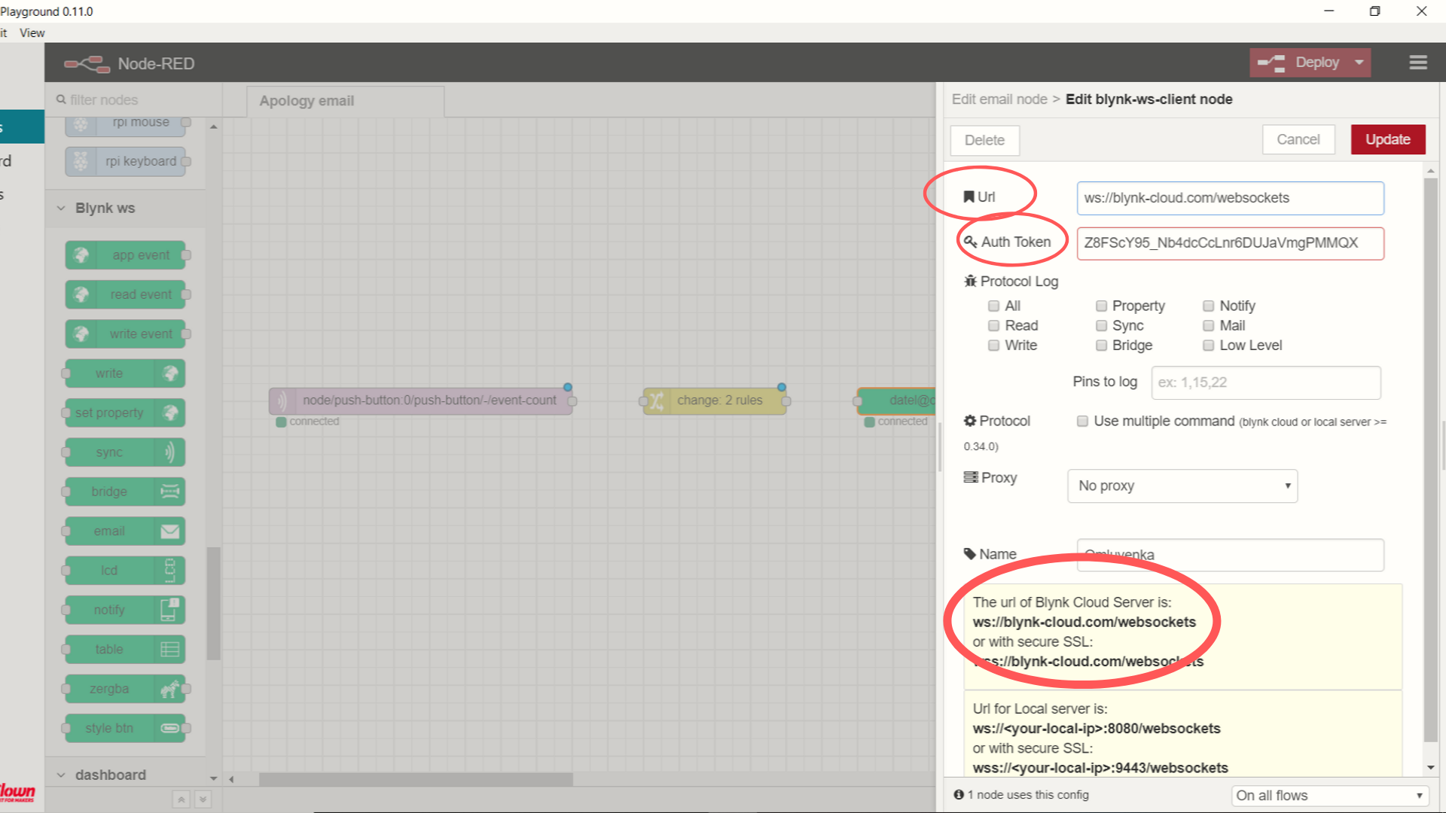Screen dimensions: 1446x813
Task: Enable the Notify log checkbox
Action: point(1208,306)
